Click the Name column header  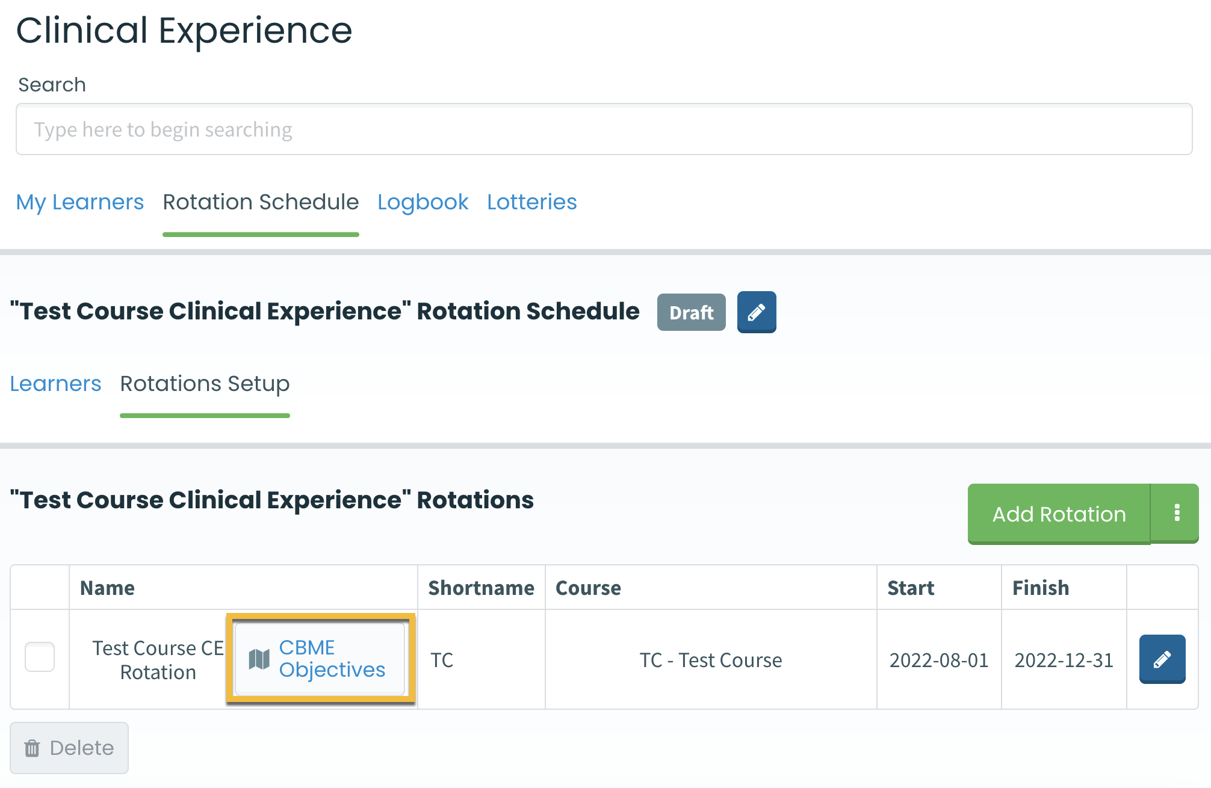coord(108,588)
